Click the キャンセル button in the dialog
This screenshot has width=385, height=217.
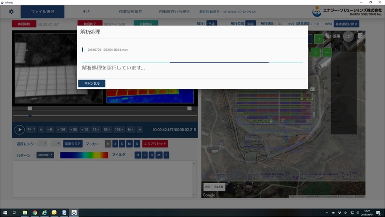(91, 83)
